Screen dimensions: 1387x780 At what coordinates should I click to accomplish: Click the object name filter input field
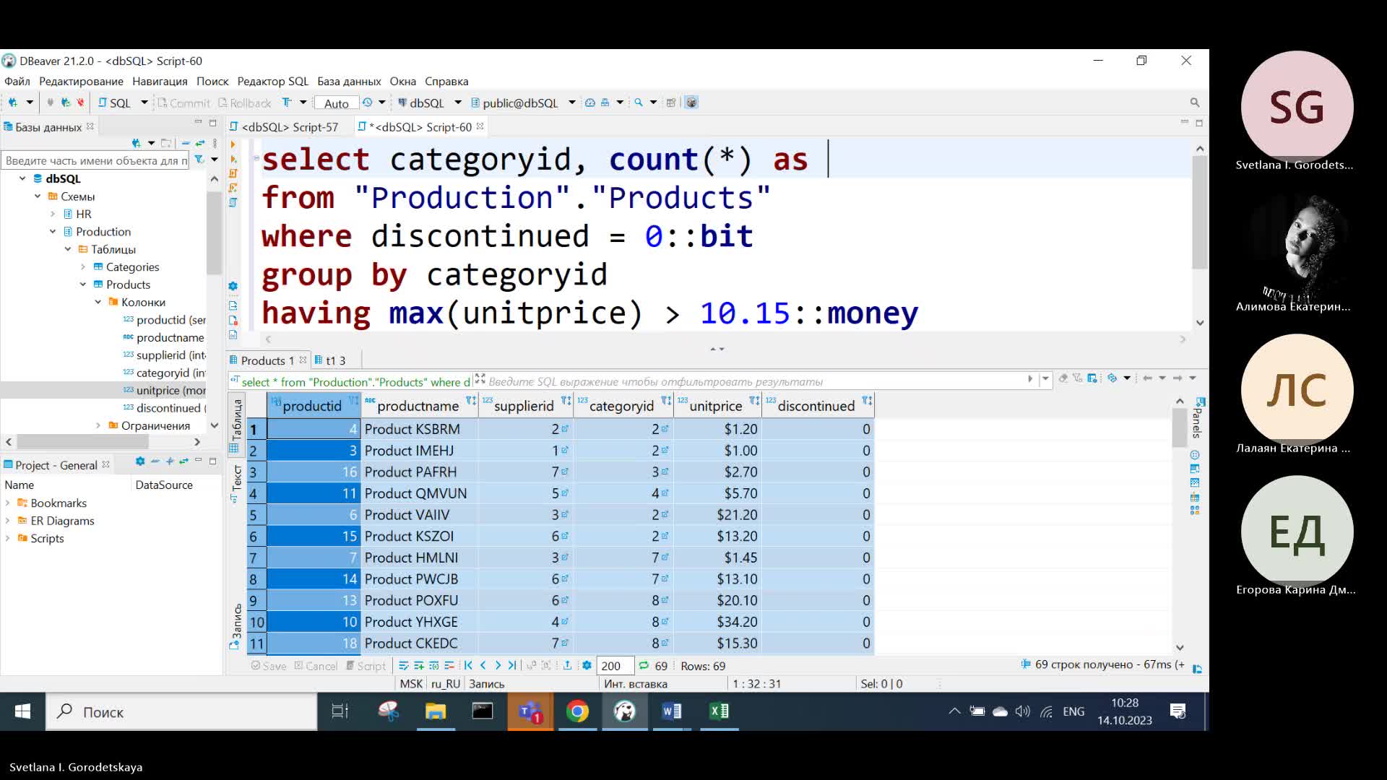pos(95,160)
